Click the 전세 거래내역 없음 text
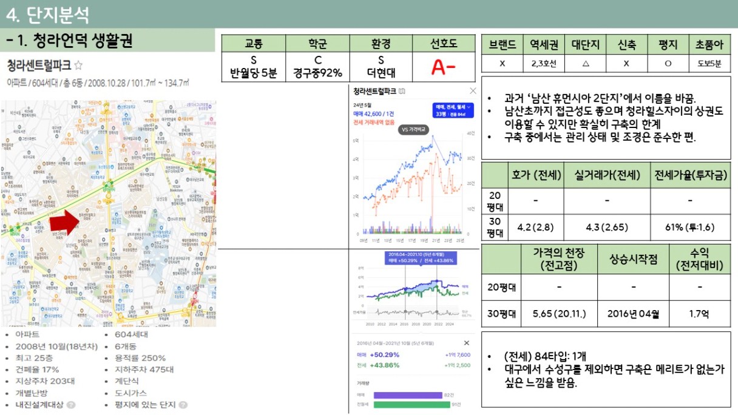738x415 pixels. tap(374, 123)
